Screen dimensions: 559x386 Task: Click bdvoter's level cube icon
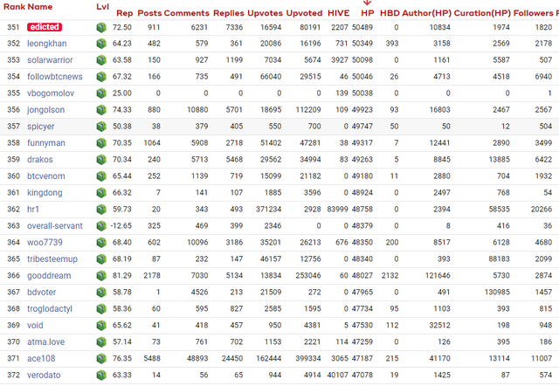pos(101,292)
